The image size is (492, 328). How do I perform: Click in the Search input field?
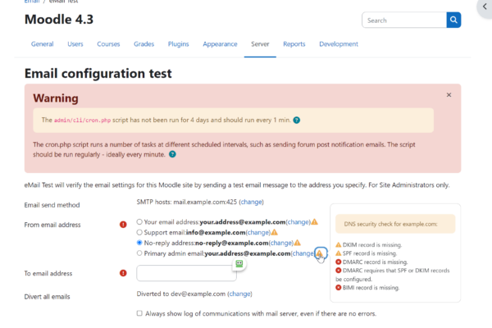(404, 20)
